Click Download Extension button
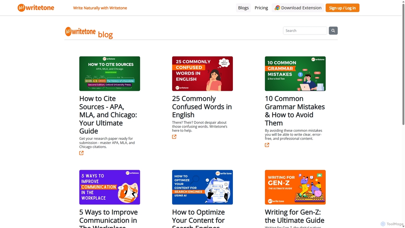The width and height of the screenshot is (405, 228). coord(298,8)
